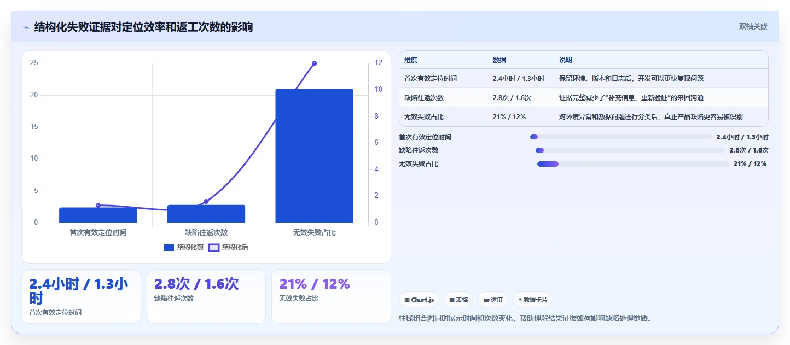Image resolution: width=790 pixels, height=345 pixels.
Task: Click the 首次有效定位时间 label in progress list
Action: 425,137
